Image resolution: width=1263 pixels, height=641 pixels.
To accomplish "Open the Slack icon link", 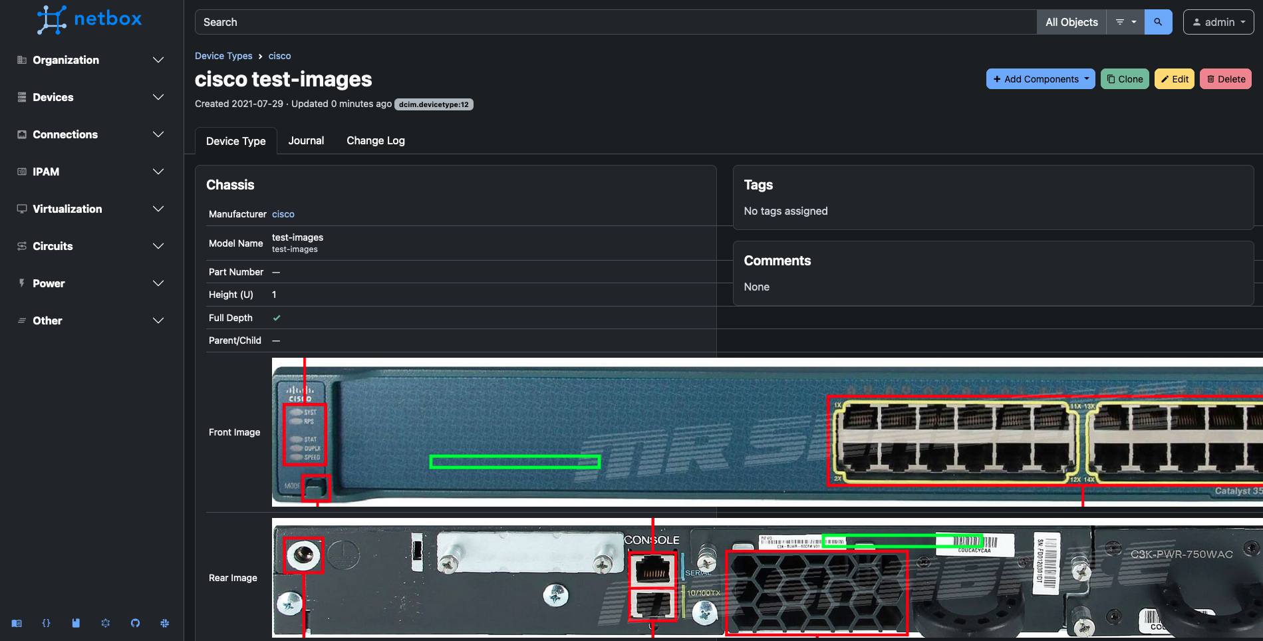I will [x=165, y=623].
